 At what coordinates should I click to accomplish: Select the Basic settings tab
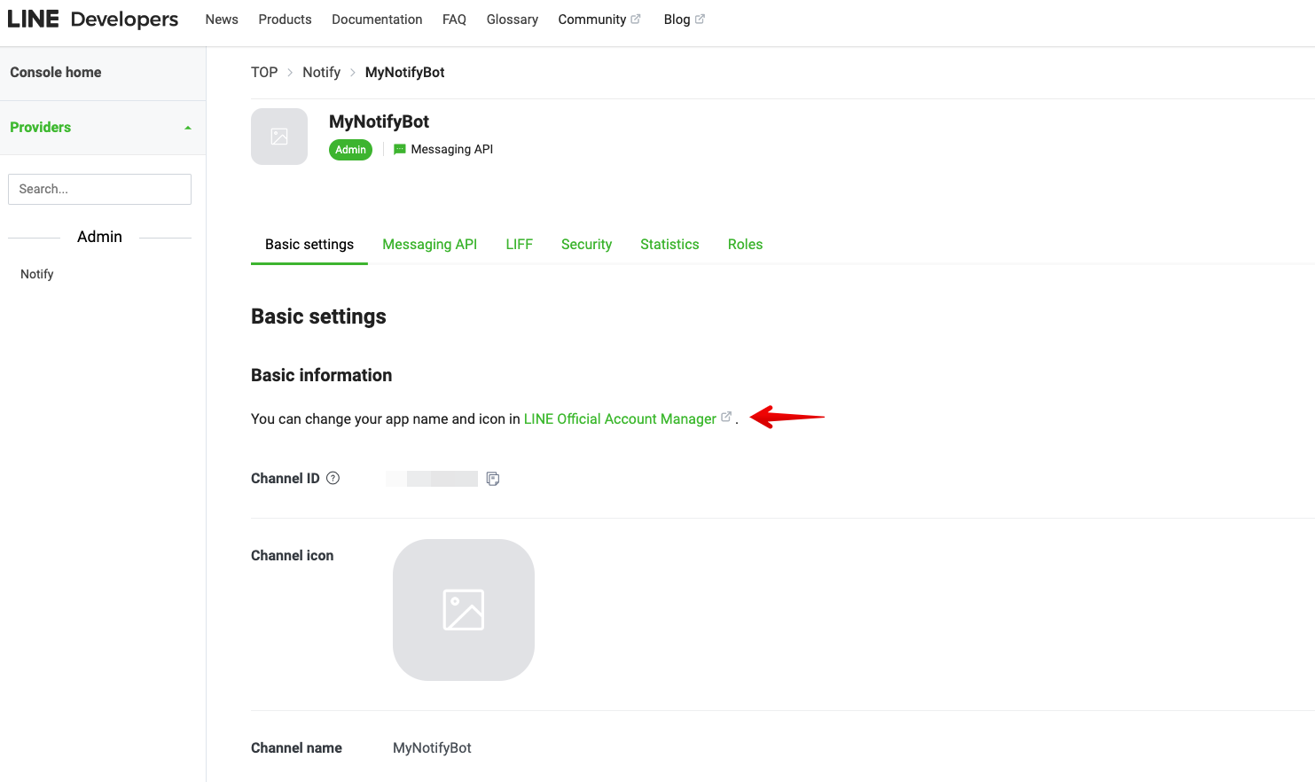click(x=309, y=245)
